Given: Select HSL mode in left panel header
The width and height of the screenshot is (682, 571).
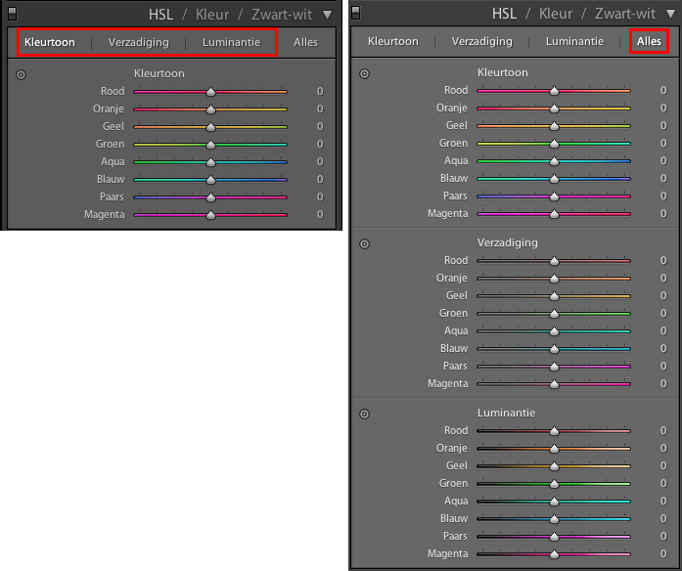Looking at the screenshot, I should click(160, 15).
